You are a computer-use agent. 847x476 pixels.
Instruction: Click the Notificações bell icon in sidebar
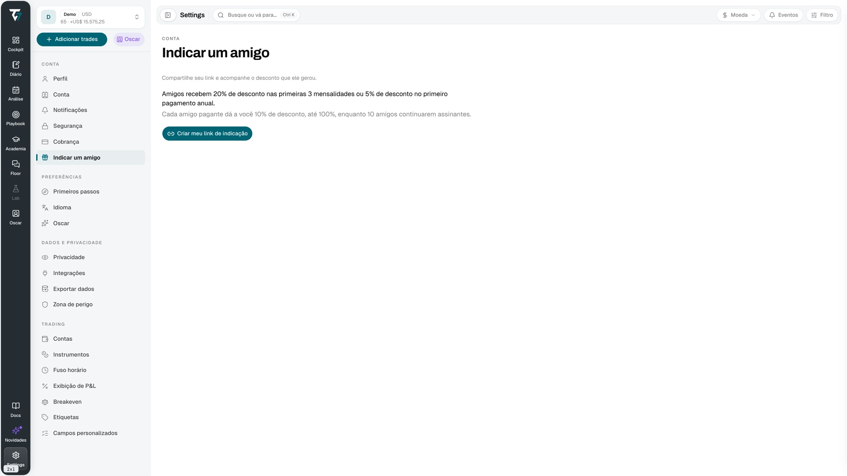(x=45, y=110)
